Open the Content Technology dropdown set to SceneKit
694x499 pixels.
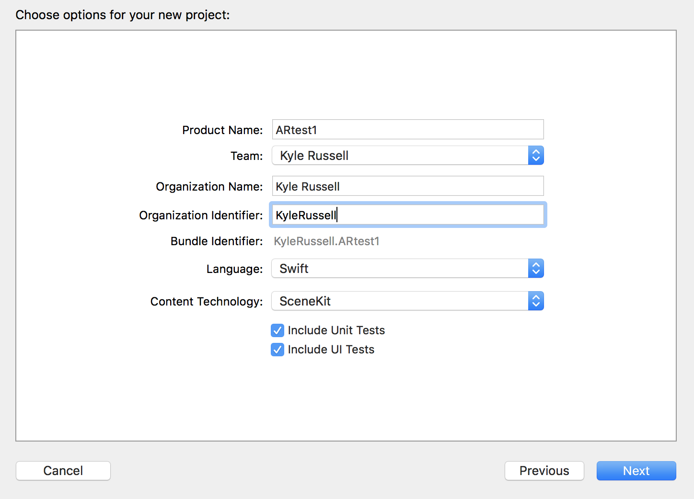tap(400, 301)
